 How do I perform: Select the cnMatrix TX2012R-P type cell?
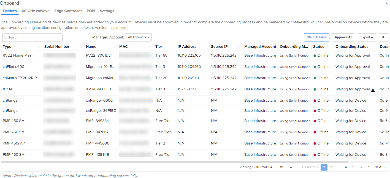tap(20, 78)
